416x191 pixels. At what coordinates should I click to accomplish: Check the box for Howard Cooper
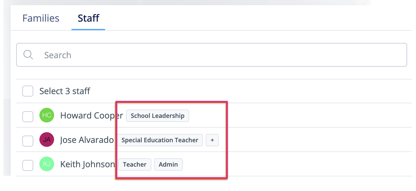pyautogui.click(x=28, y=116)
